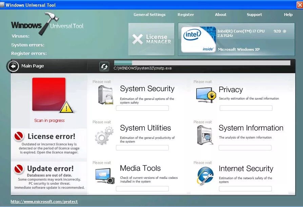
Task: Go back using Main Page arrow
Action: point(13,66)
